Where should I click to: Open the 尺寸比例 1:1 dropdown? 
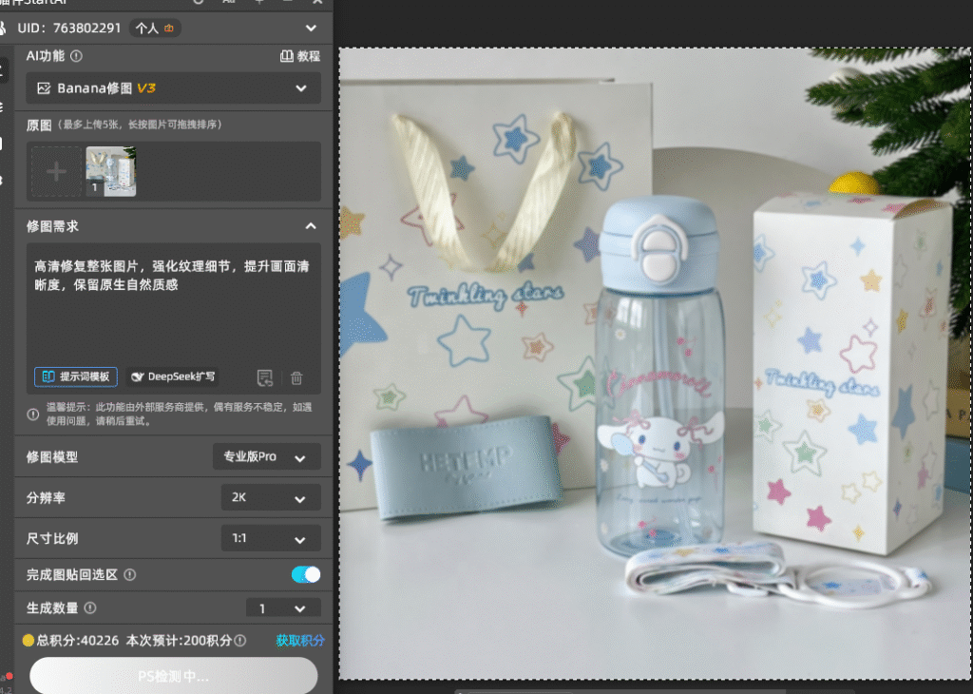[271, 538]
